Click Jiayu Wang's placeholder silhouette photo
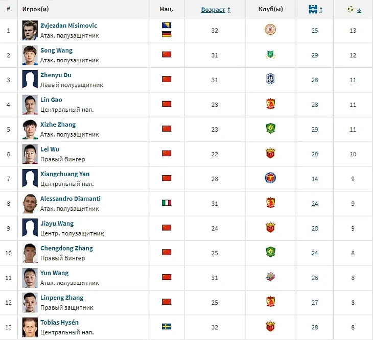373x340 pixels. coord(30,228)
